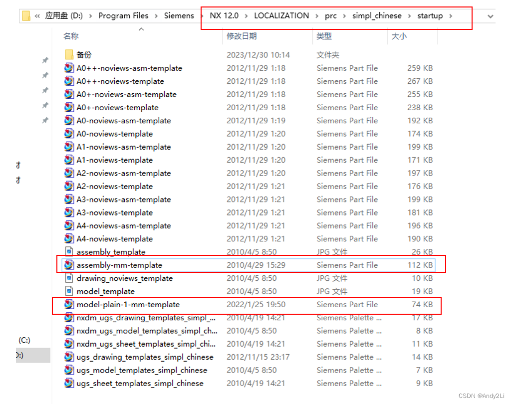
Task: Select the A0-noviews-asm-template file icon
Action: 69,120
